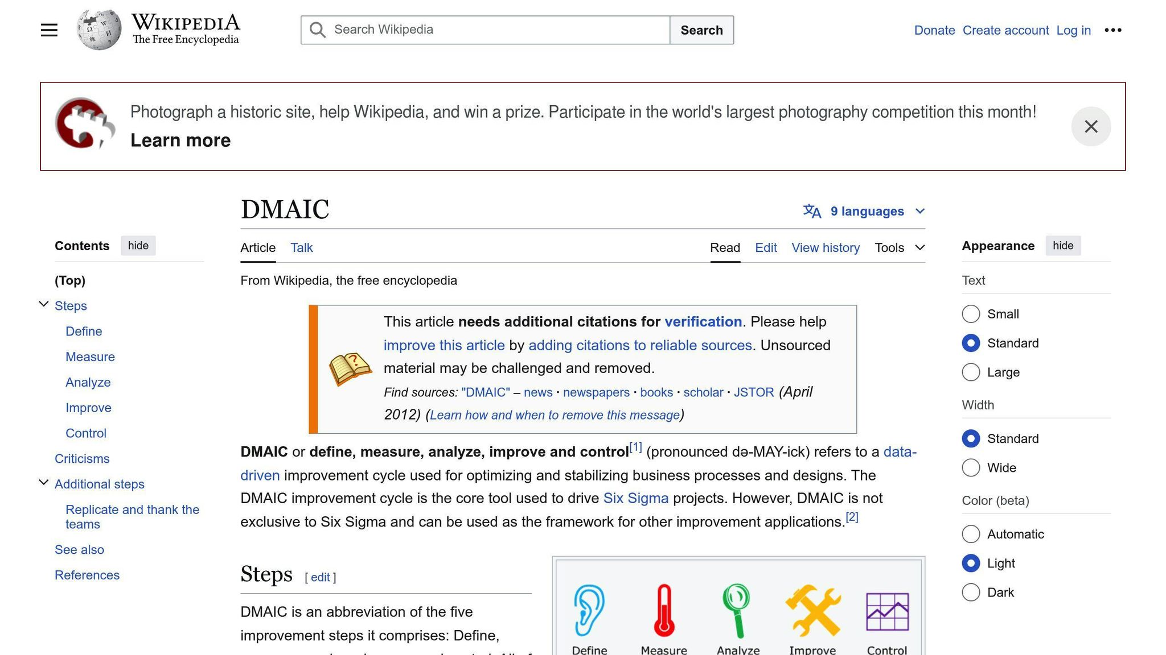Open the hamburger main menu
Image resolution: width=1166 pixels, height=655 pixels.
coord(50,30)
